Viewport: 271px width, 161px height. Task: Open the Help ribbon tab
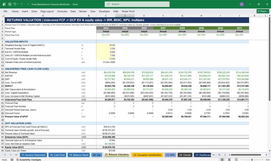[116, 11]
